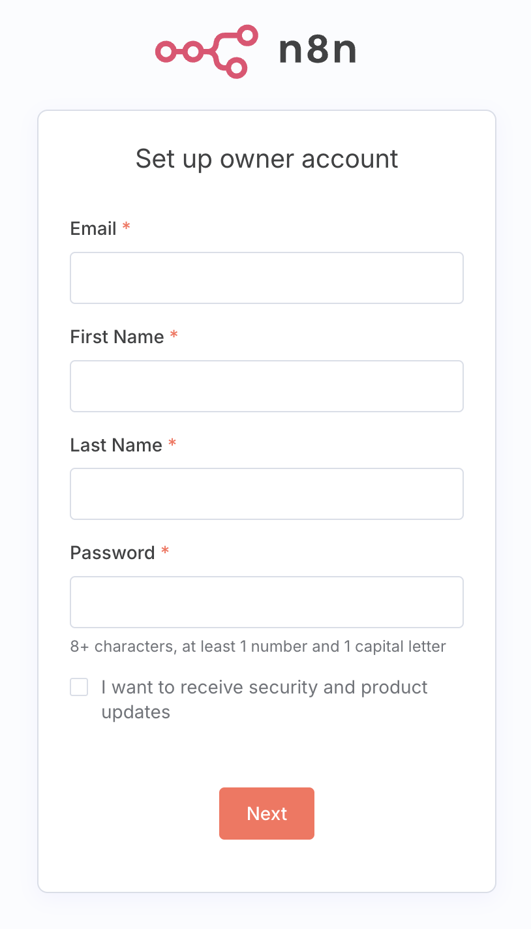Focus the Email input field

click(267, 278)
